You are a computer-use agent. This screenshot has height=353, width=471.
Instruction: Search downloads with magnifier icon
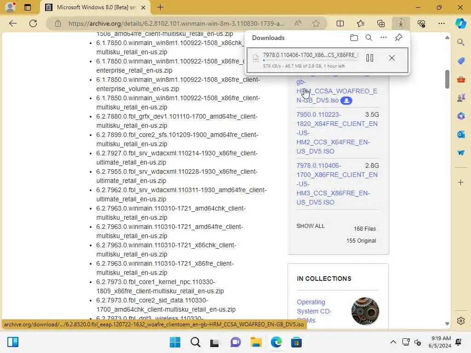[x=368, y=38]
